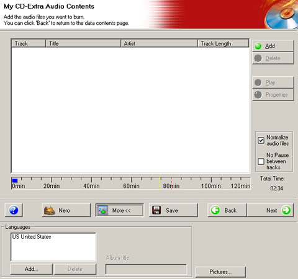The width and height of the screenshot is (298, 279).
Task: Click the Album title input field
Action: coord(146,269)
